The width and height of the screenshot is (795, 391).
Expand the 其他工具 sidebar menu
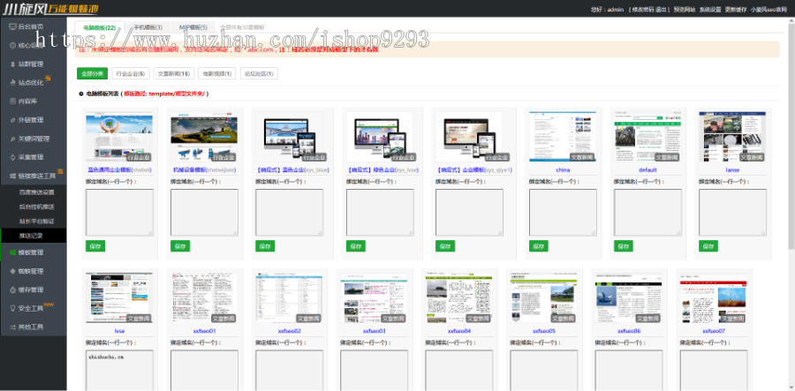[32, 327]
